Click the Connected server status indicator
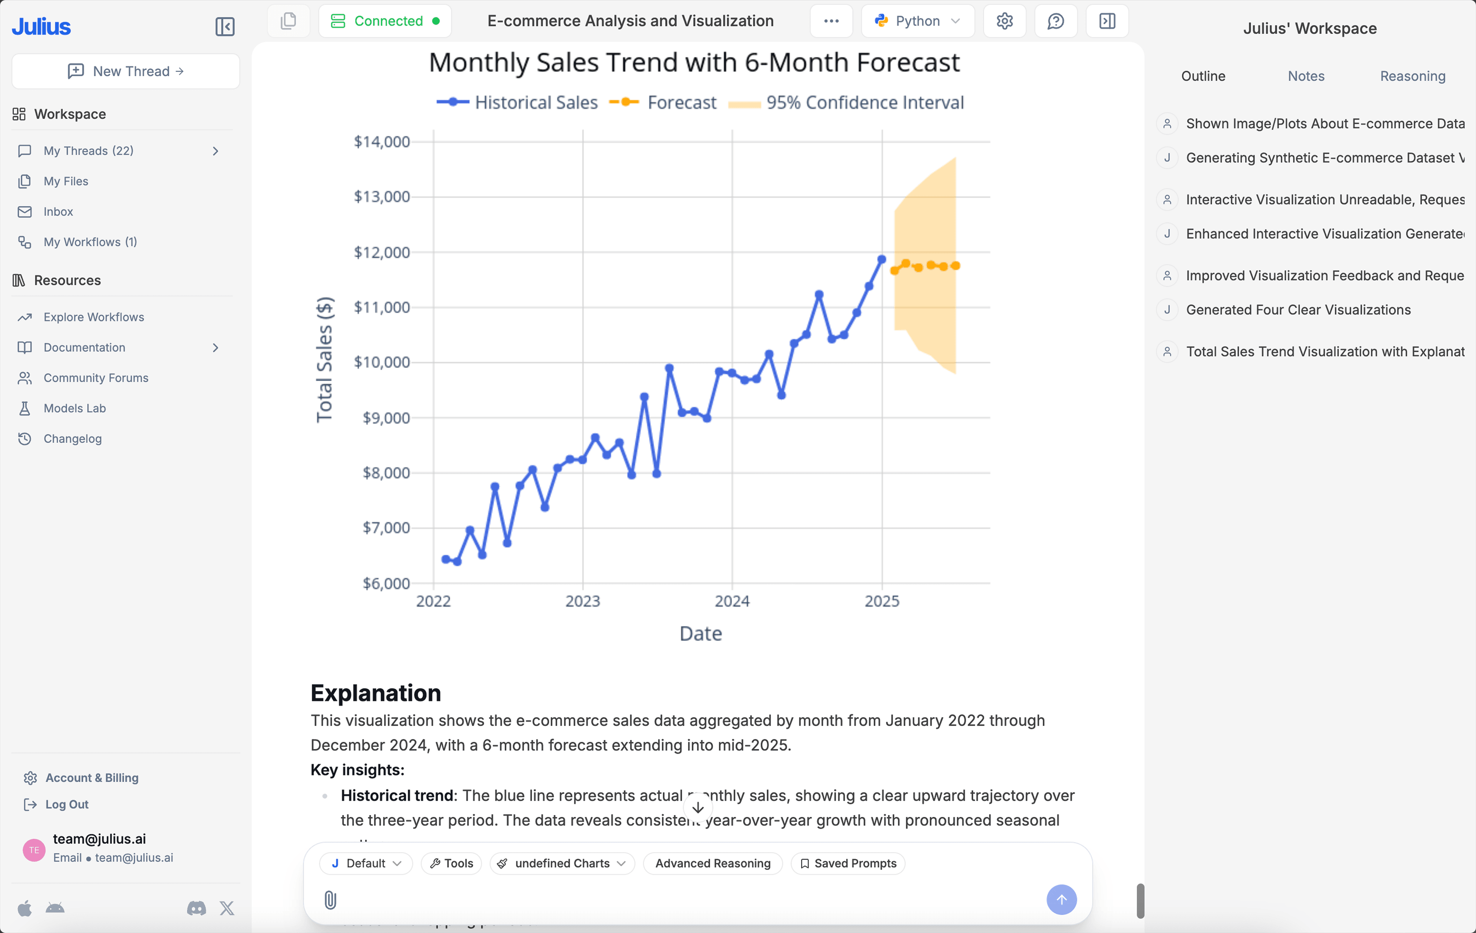This screenshot has height=933, width=1476. click(385, 20)
